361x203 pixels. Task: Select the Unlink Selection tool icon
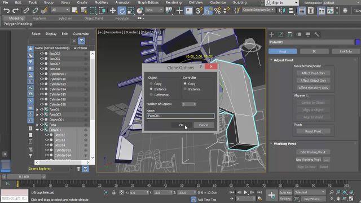pos(35,11)
